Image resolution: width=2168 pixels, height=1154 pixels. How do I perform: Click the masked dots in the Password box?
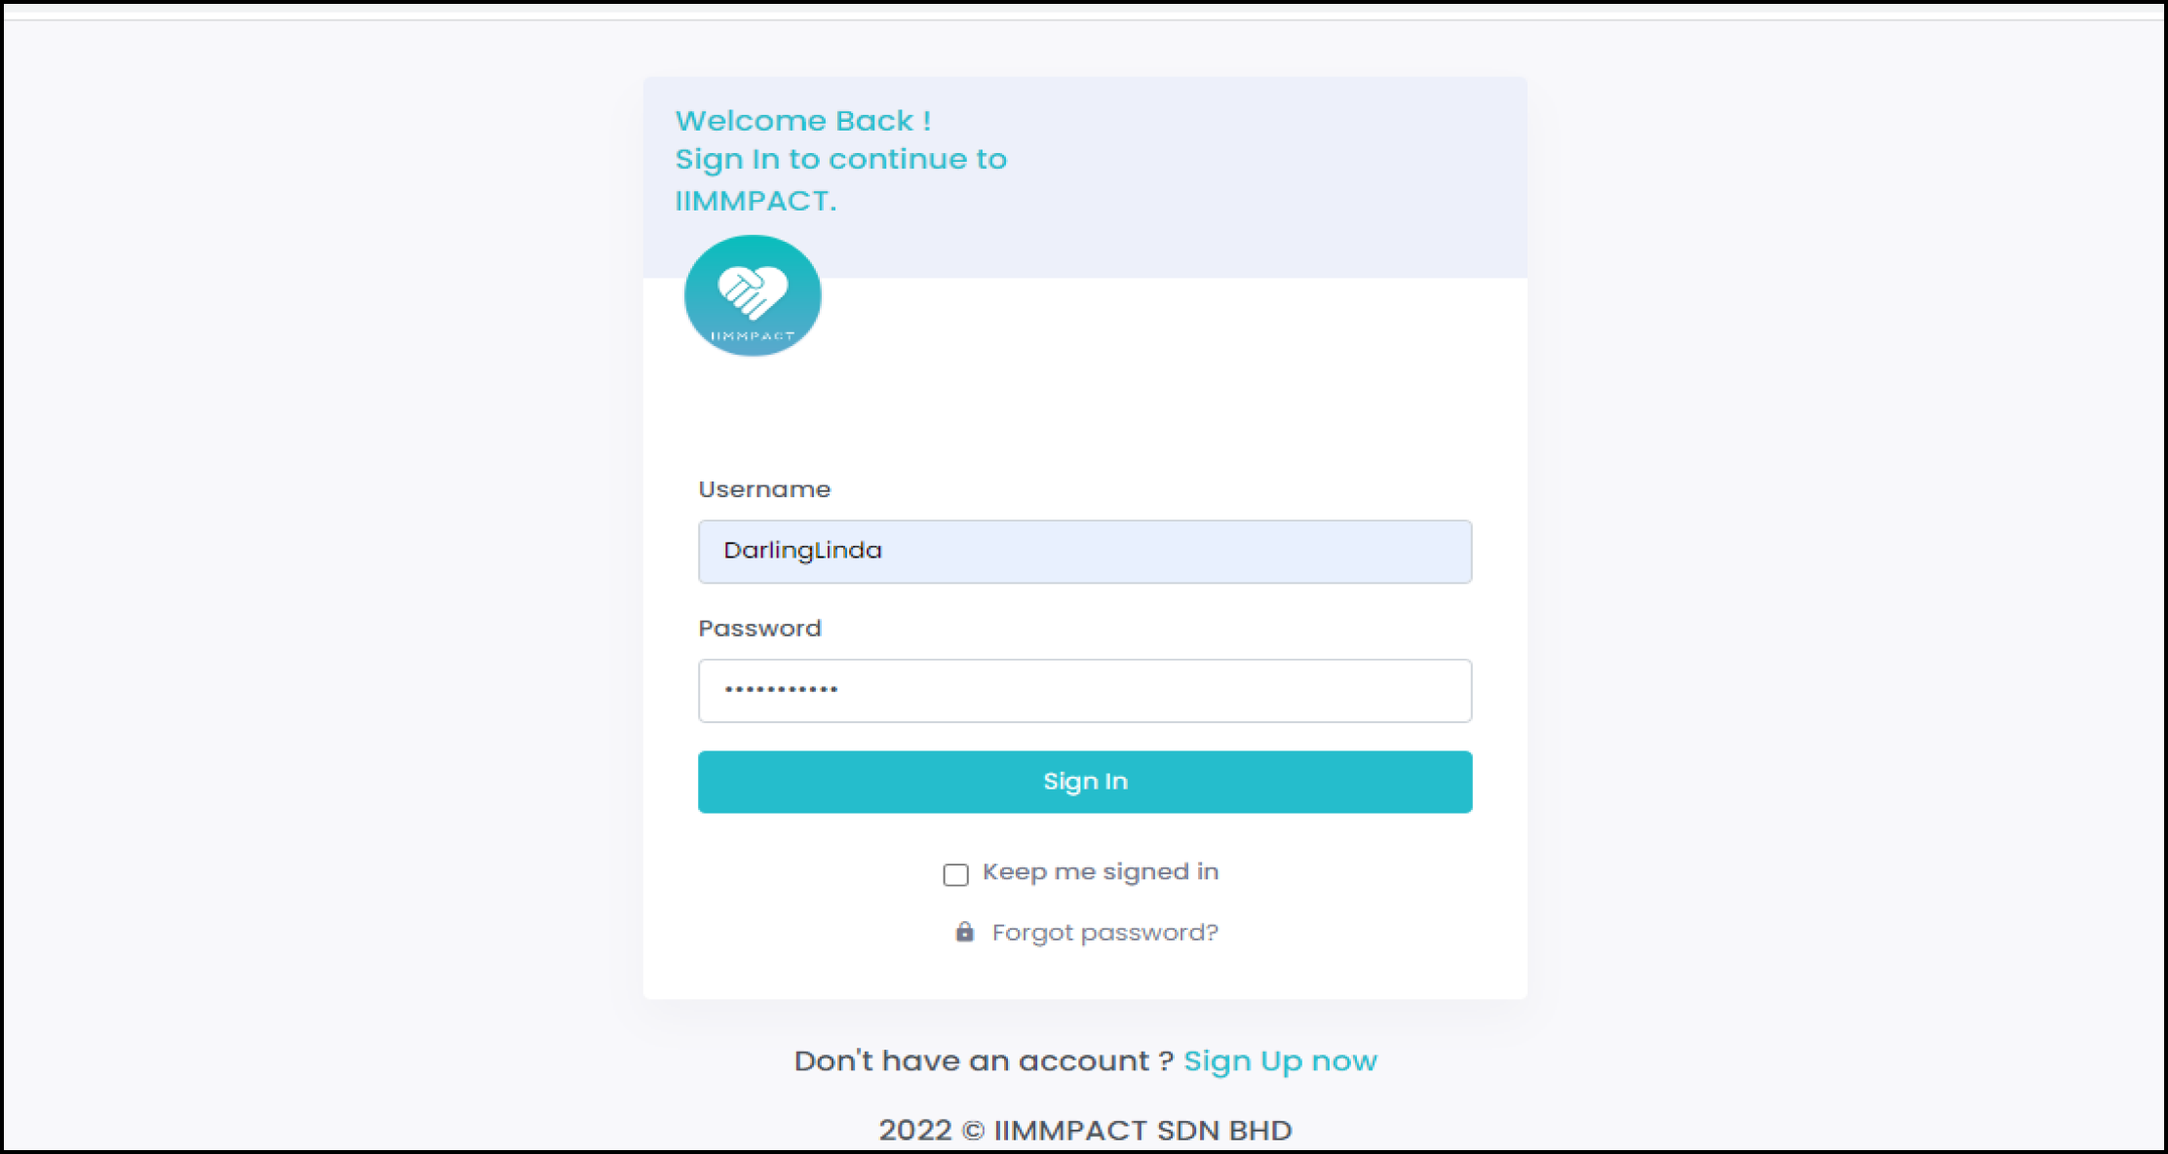tap(781, 690)
